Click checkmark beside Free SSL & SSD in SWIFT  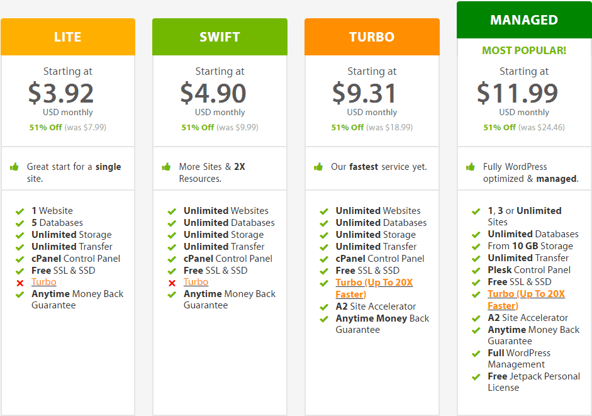(172, 271)
